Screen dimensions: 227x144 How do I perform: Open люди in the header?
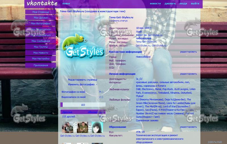(183, 4)
